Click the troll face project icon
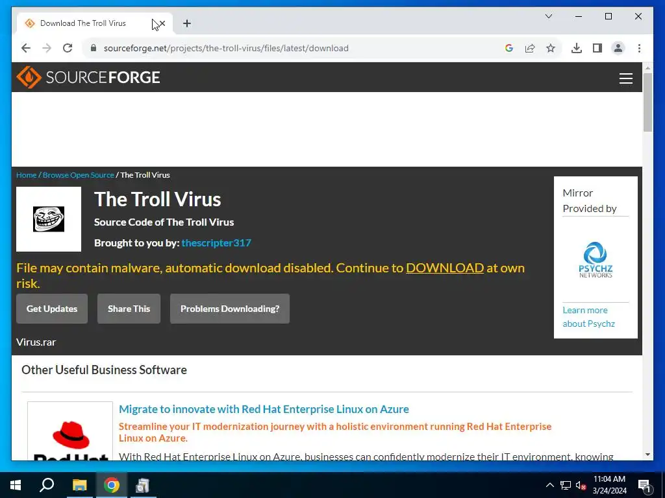 (x=49, y=219)
